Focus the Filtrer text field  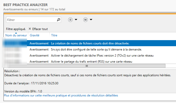coord(30,19)
